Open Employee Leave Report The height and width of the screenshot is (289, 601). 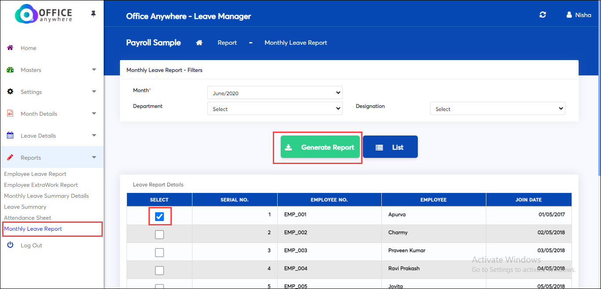[35, 174]
